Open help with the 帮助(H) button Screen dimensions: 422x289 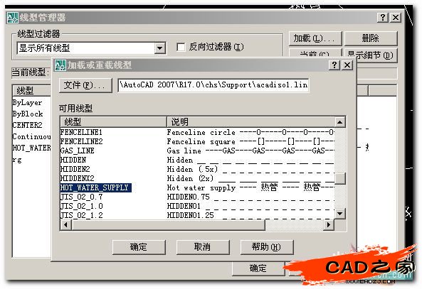tap(266, 247)
